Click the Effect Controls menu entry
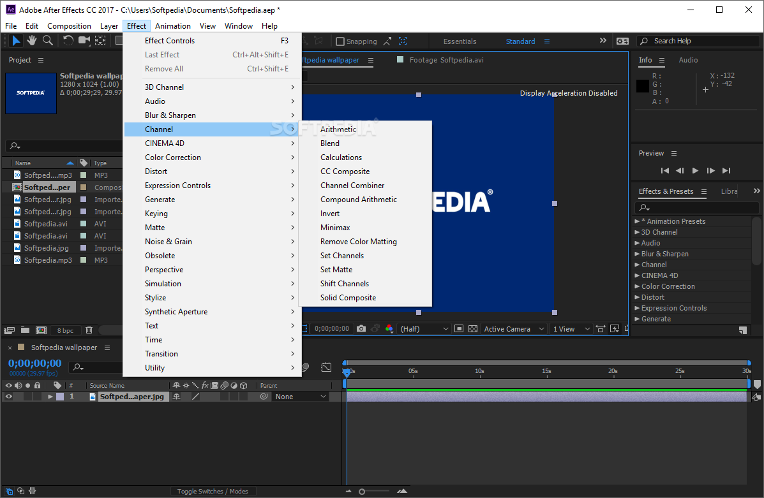This screenshot has width=764, height=498. coord(213,41)
